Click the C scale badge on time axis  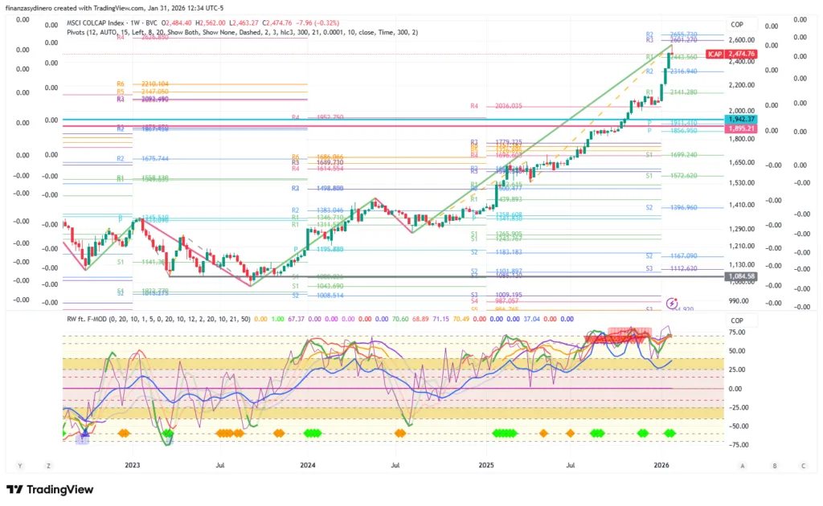point(803,465)
